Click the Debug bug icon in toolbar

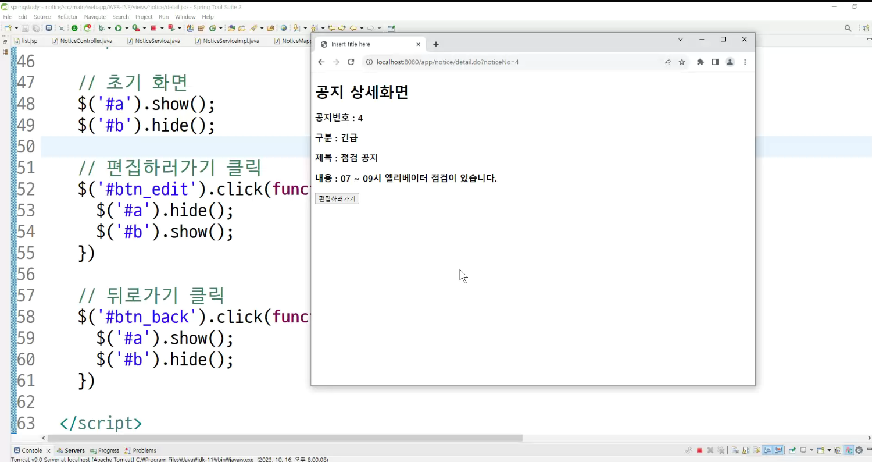(101, 28)
